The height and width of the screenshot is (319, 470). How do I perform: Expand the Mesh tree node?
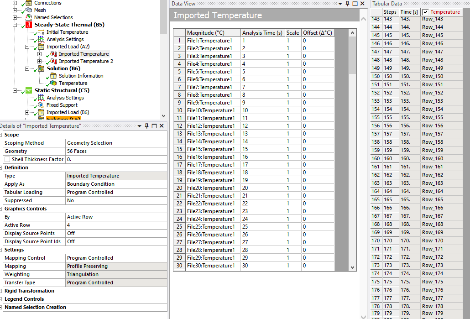[x=15, y=10]
